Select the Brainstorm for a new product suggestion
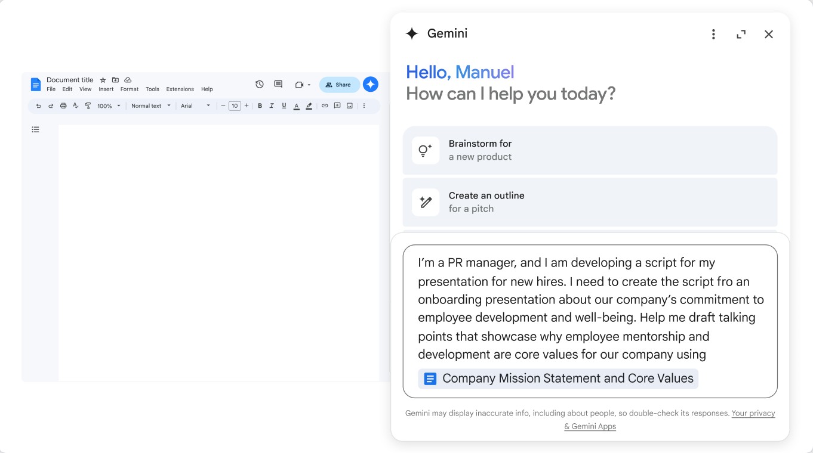Viewport: 813px width, 453px height. [x=590, y=150]
